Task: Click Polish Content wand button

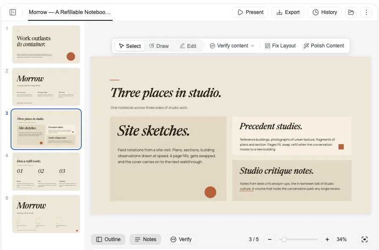Action: (x=324, y=46)
